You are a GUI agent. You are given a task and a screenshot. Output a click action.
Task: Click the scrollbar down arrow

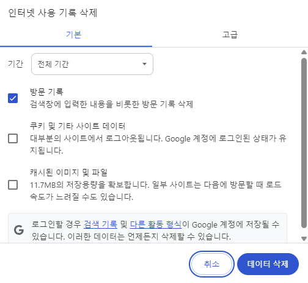tap(304, 238)
